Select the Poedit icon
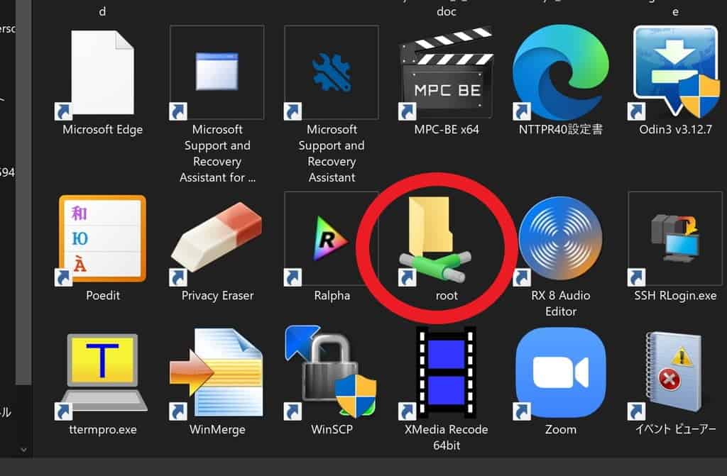The height and width of the screenshot is (476, 727). [102, 238]
